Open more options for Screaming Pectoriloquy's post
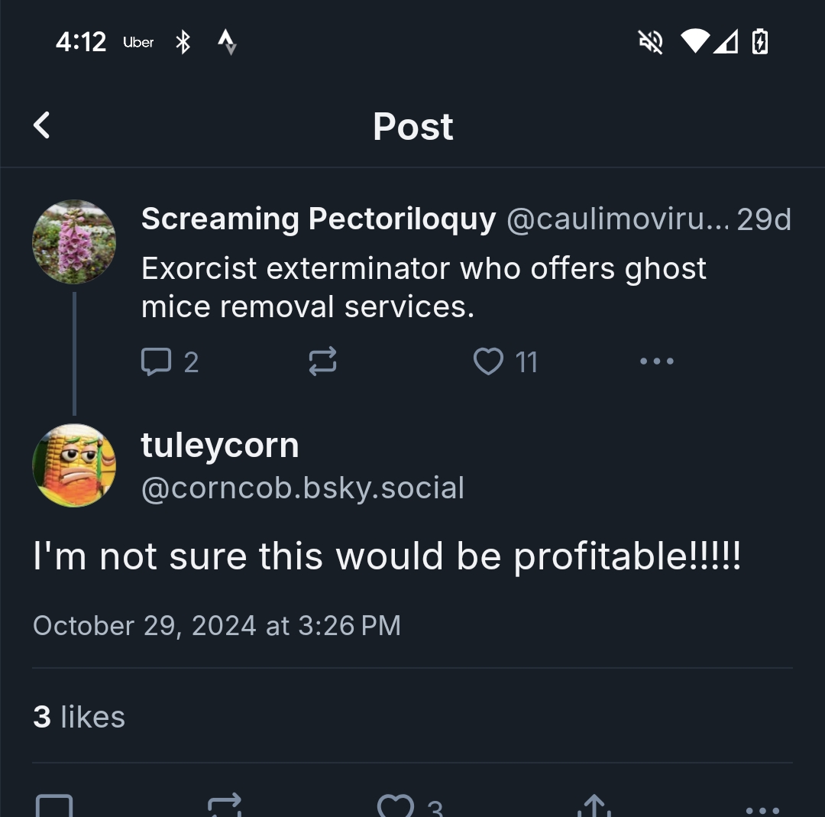 click(656, 361)
